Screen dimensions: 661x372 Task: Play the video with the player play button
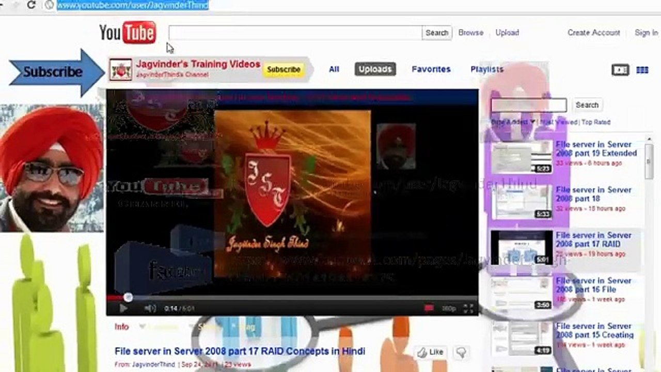click(x=123, y=308)
